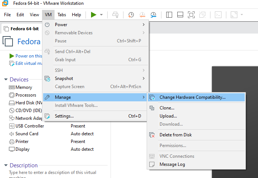Choose Delete from Disk
Image resolution: width=258 pixels, height=178 pixels.
coord(196,135)
